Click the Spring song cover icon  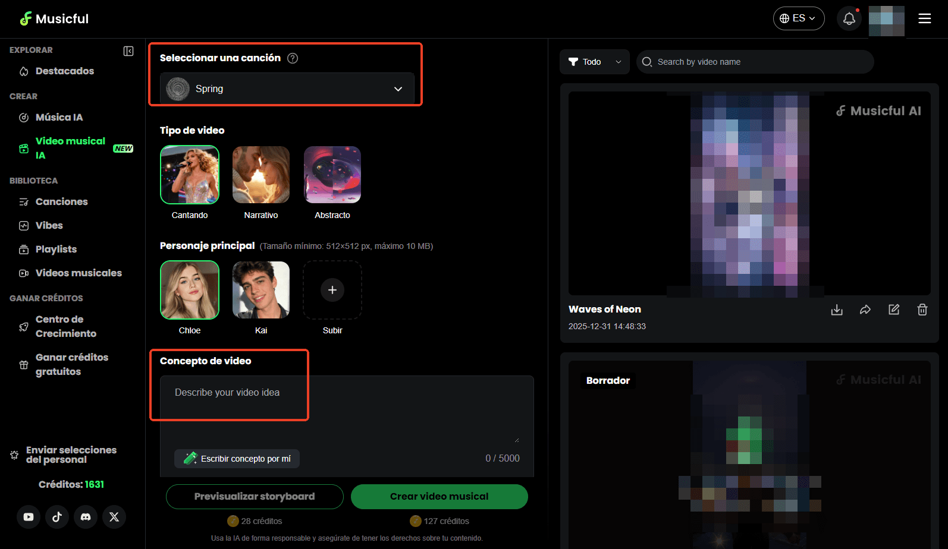(178, 89)
